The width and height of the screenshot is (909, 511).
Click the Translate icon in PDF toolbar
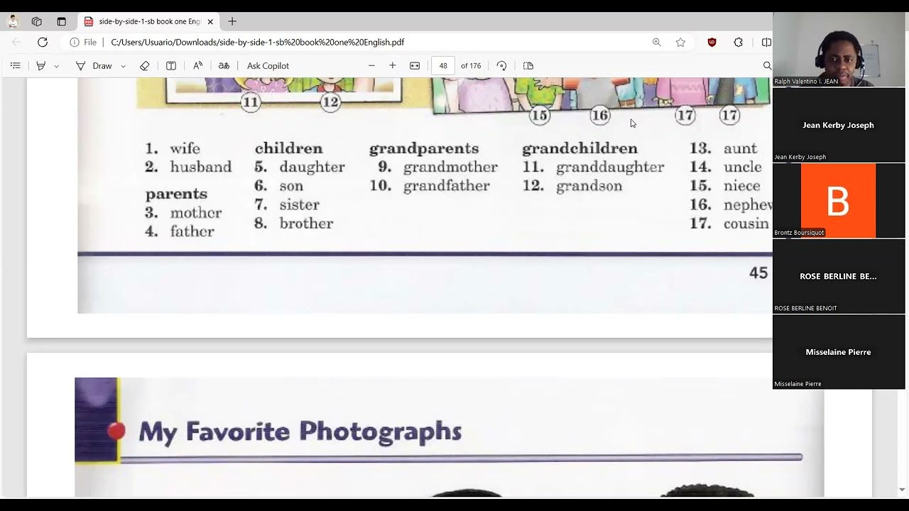[x=224, y=65]
